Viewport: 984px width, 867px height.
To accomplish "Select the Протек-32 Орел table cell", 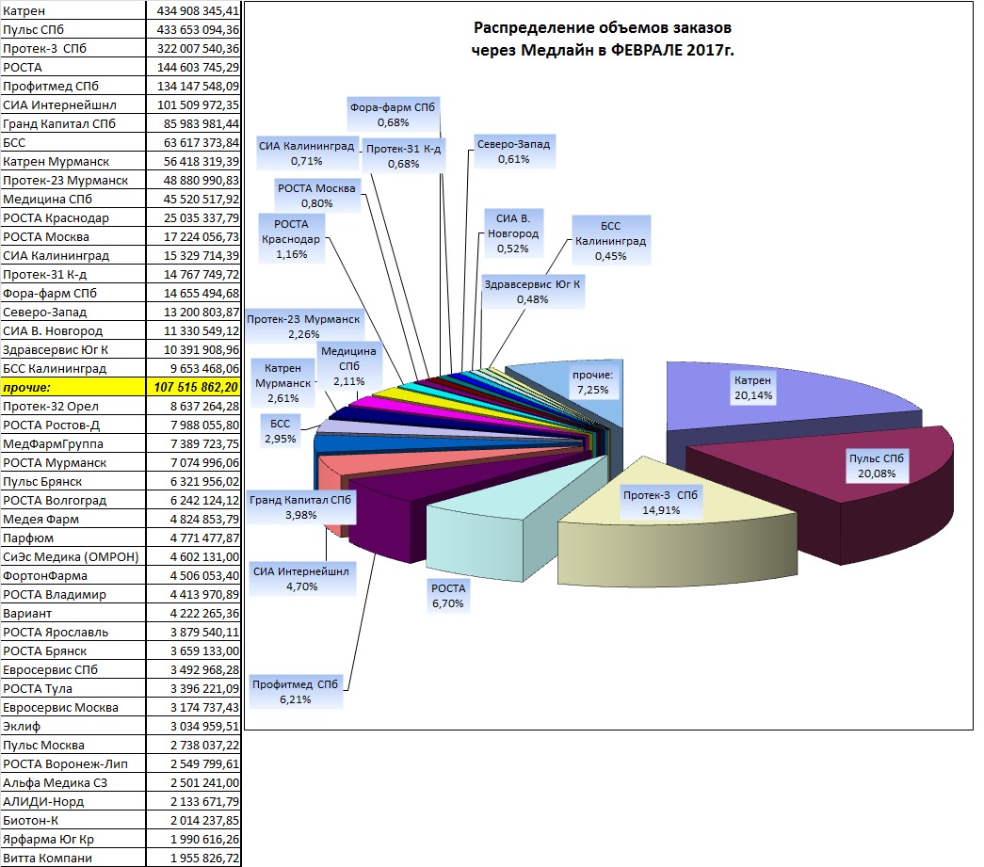I will (x=73, y=406).
